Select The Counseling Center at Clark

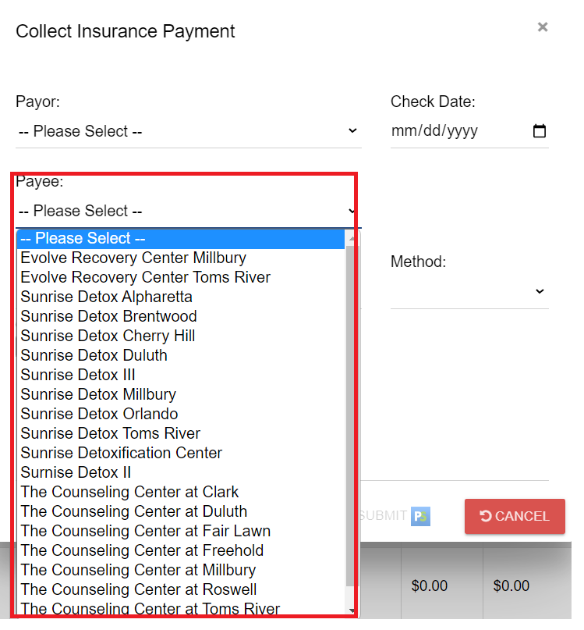pos(130,492)
